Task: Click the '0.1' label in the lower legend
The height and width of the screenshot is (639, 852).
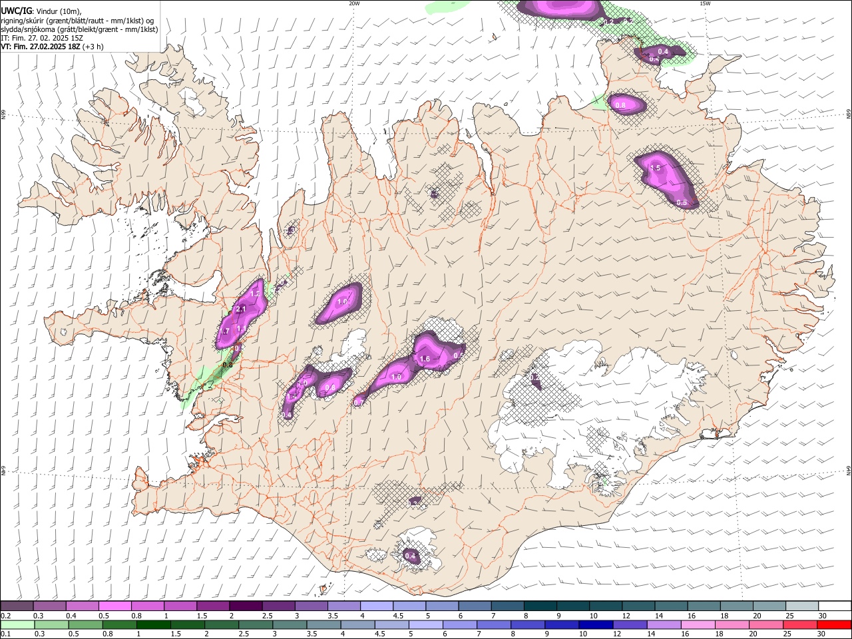Action: pos(5,634)
